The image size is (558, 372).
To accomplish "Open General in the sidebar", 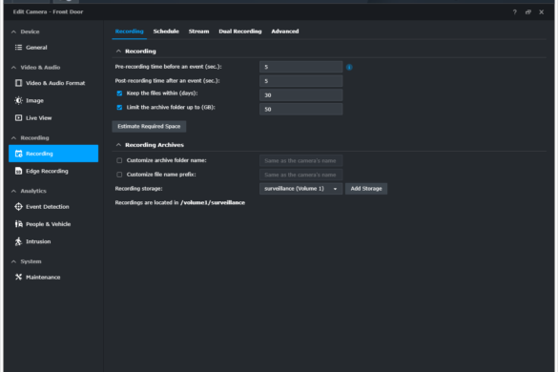I will point(53,48).
